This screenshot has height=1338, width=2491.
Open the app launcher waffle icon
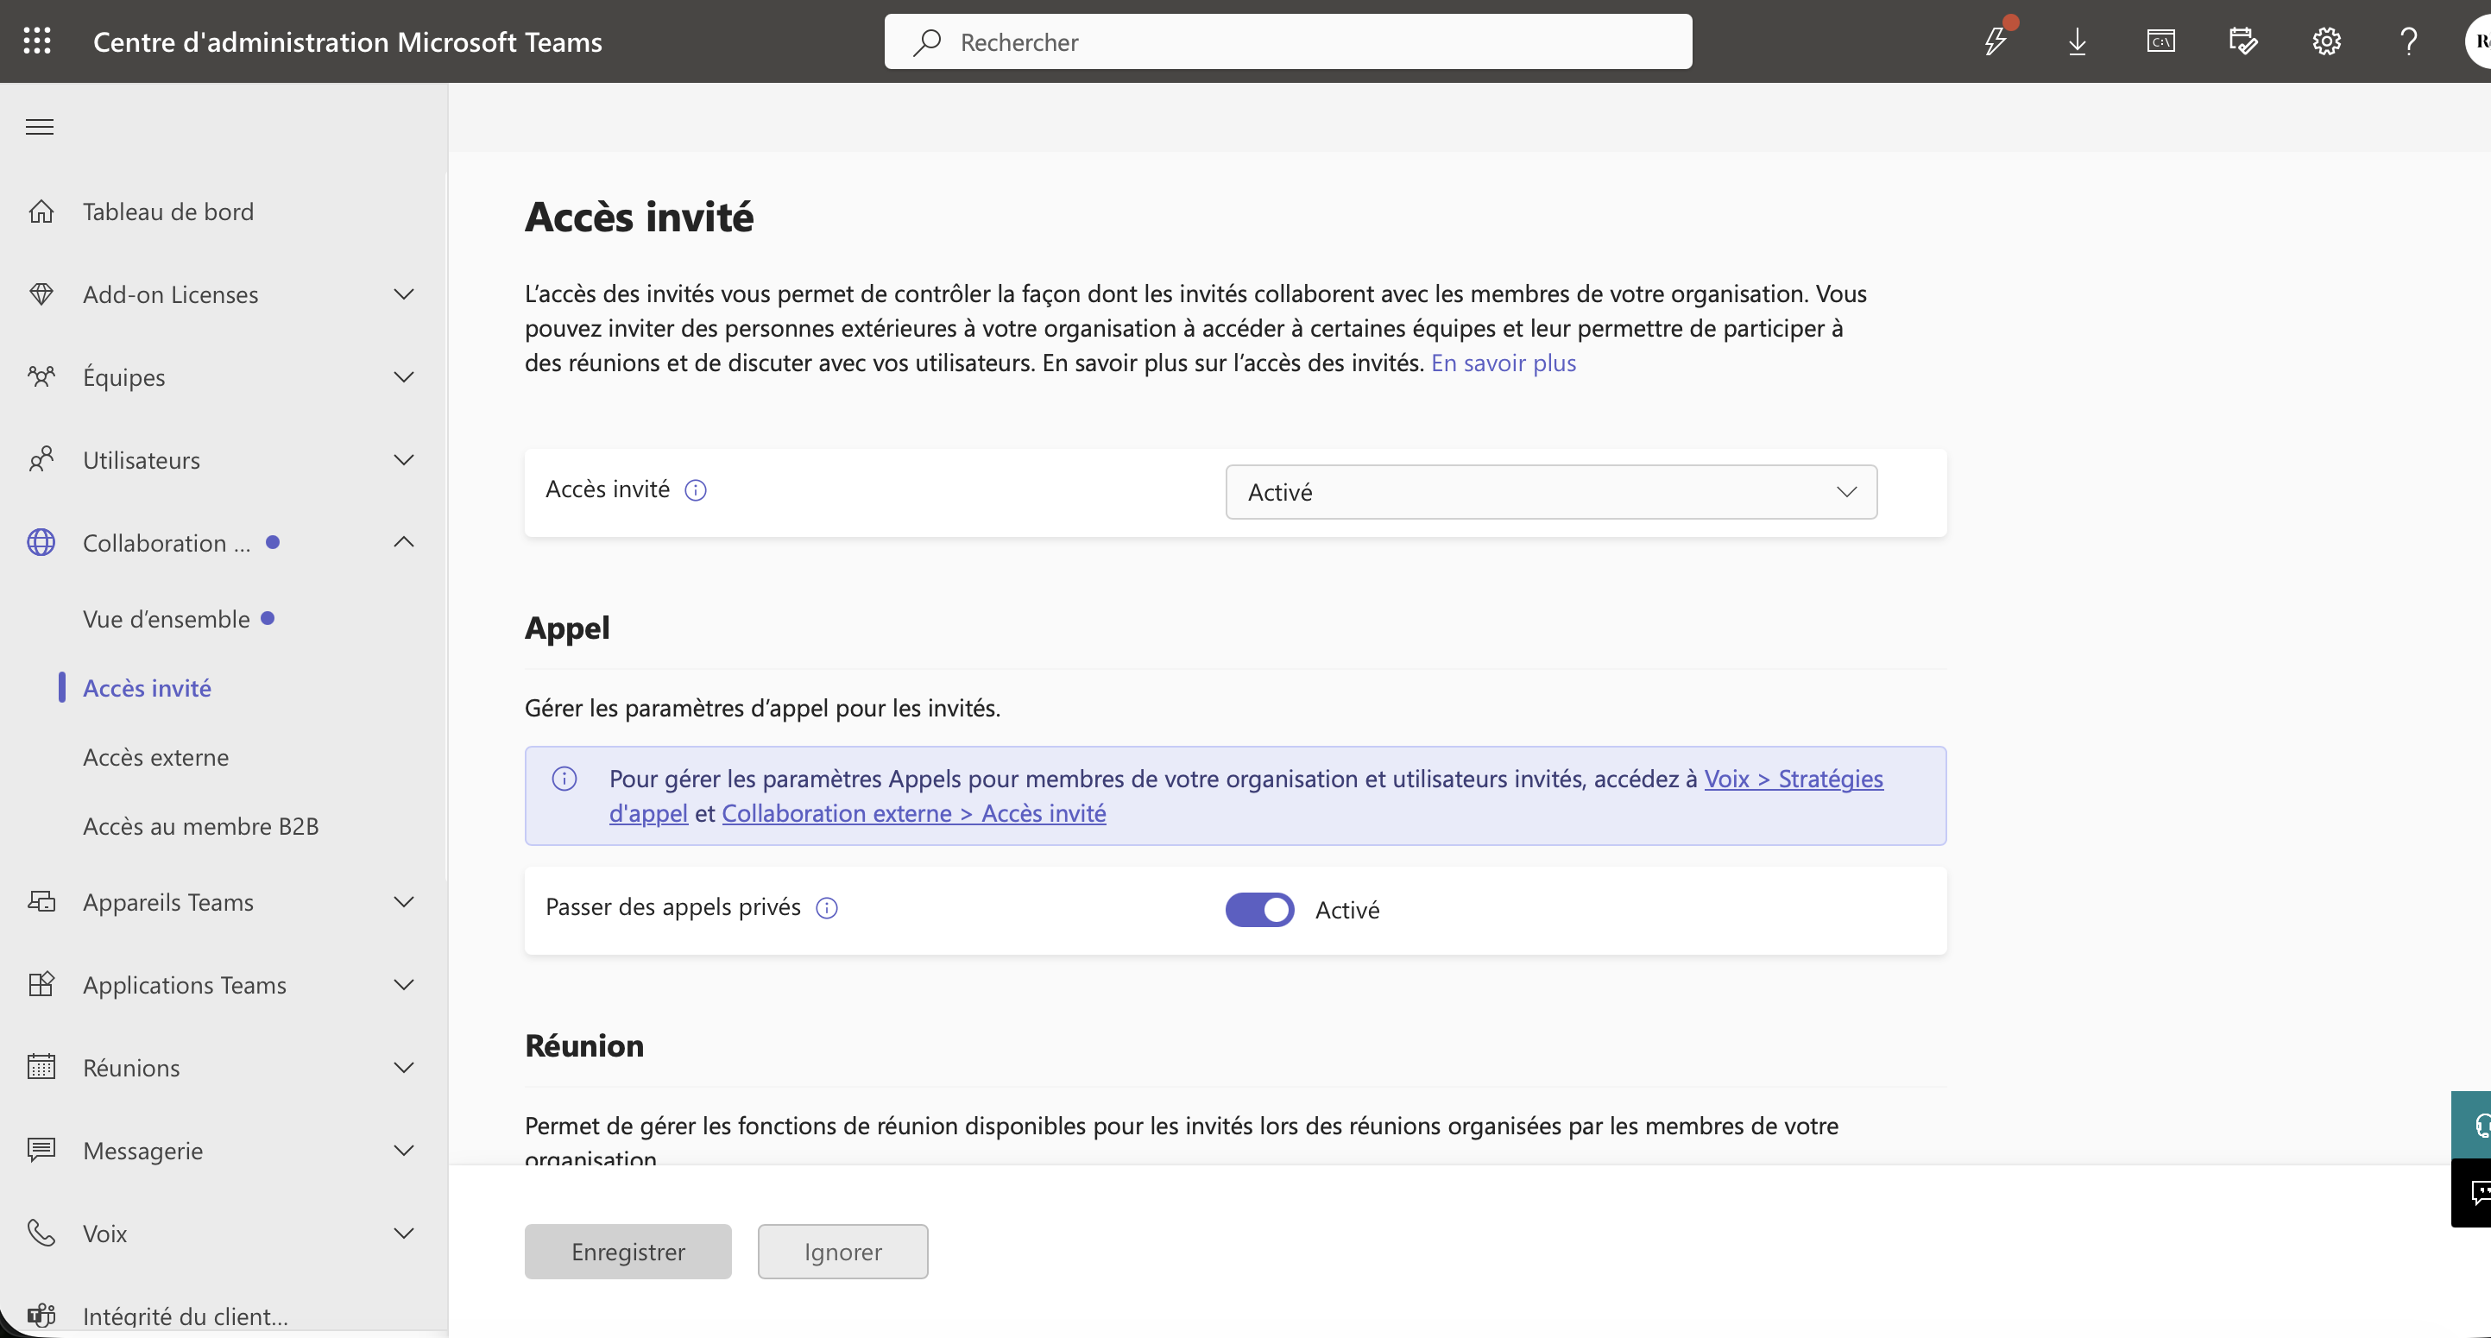click(37, 41)
